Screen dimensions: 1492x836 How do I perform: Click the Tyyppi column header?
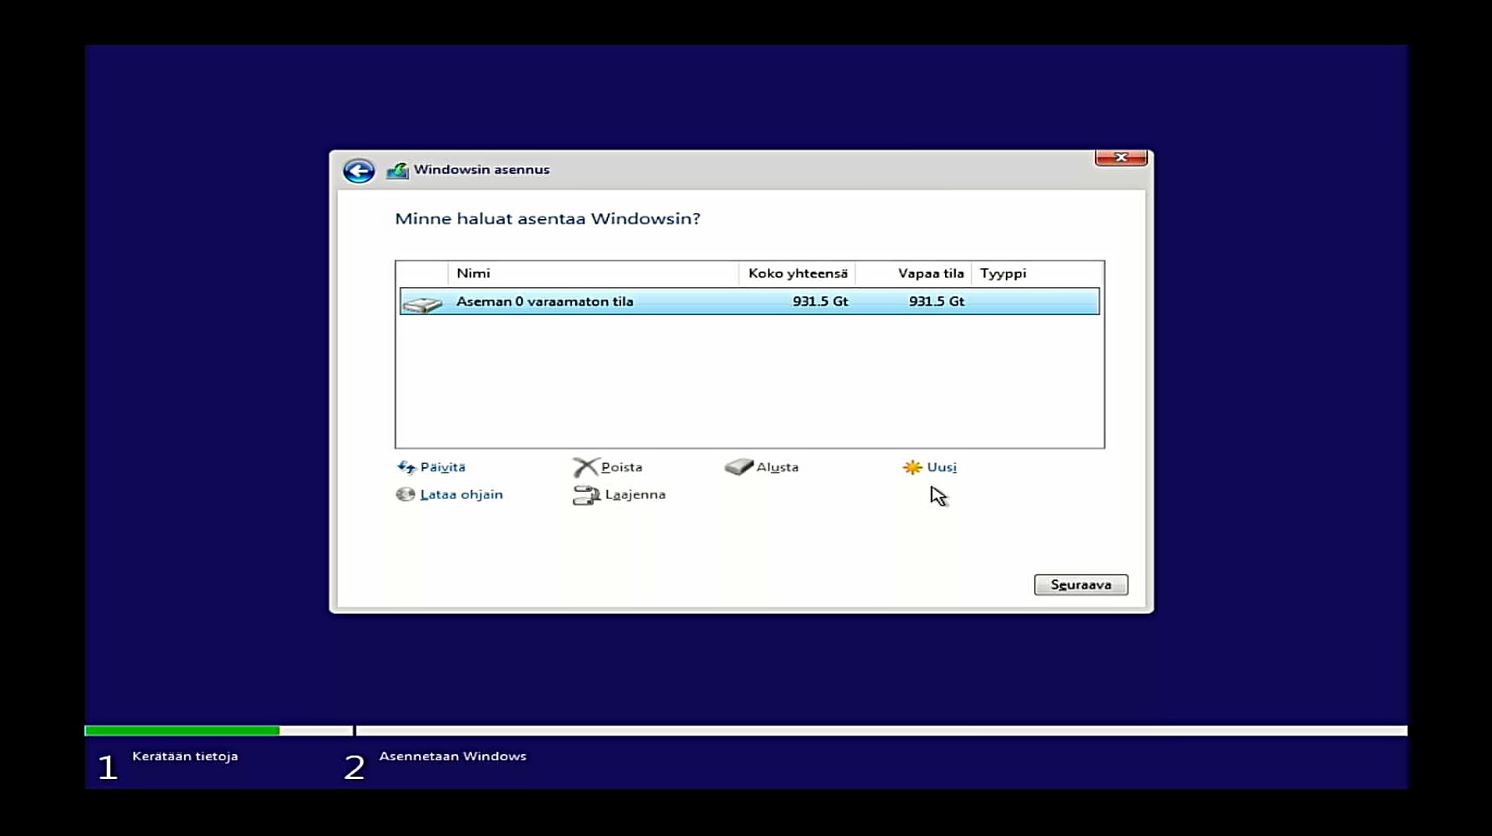1037,274
